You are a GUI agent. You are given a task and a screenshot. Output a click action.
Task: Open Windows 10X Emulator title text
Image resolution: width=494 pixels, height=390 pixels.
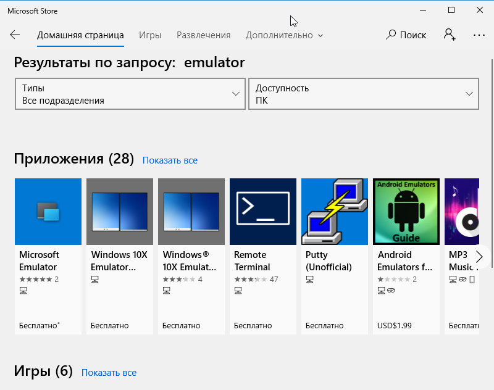[x=119, y=260]
